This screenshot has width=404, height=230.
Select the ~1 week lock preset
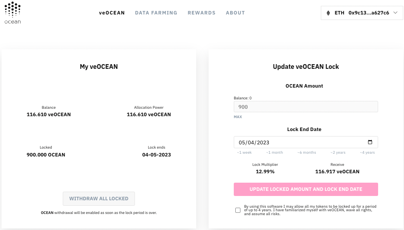244,153
